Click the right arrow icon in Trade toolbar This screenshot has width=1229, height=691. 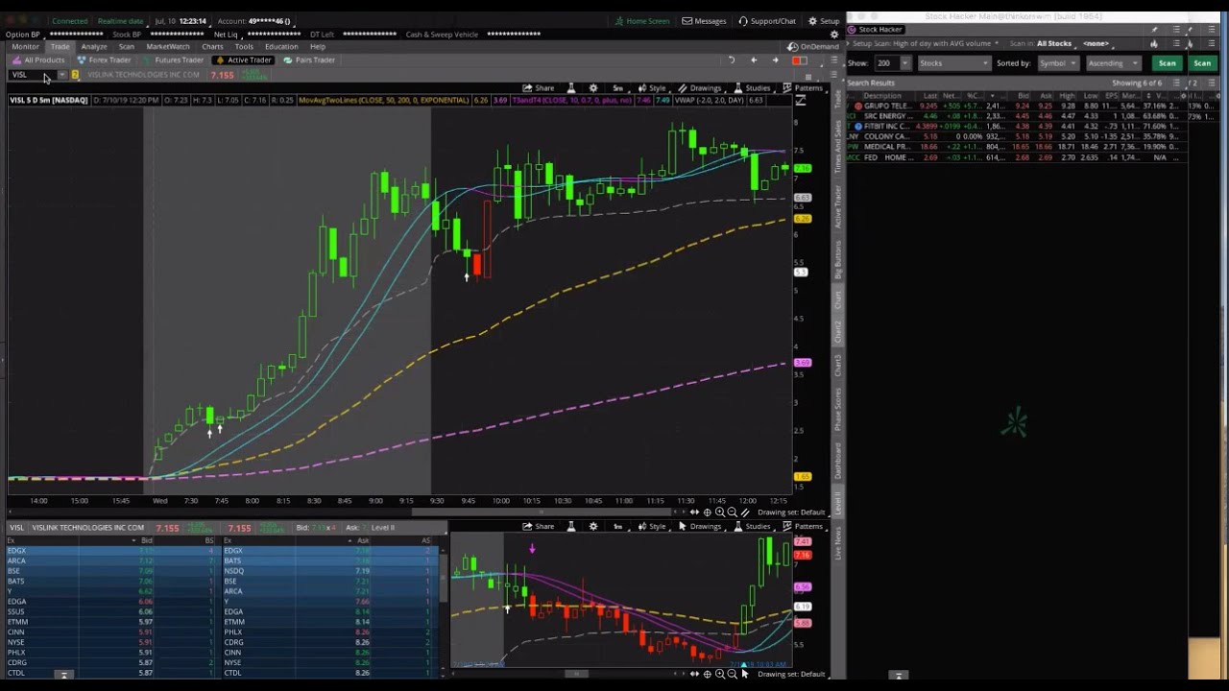pos(776,60)
